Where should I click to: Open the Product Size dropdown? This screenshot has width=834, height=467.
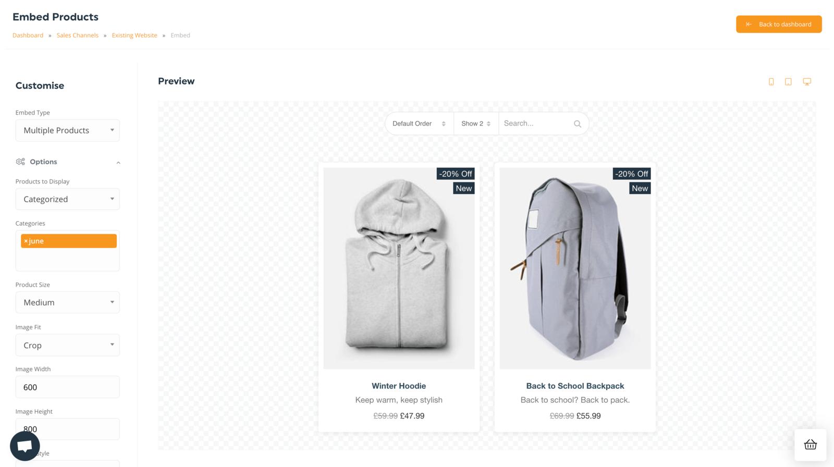click(x=68, y=302)
